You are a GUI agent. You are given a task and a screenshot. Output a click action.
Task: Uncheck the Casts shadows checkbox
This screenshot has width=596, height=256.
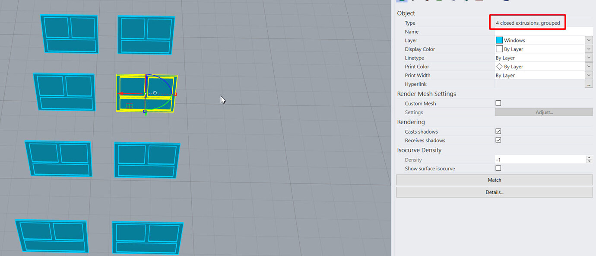498,131
